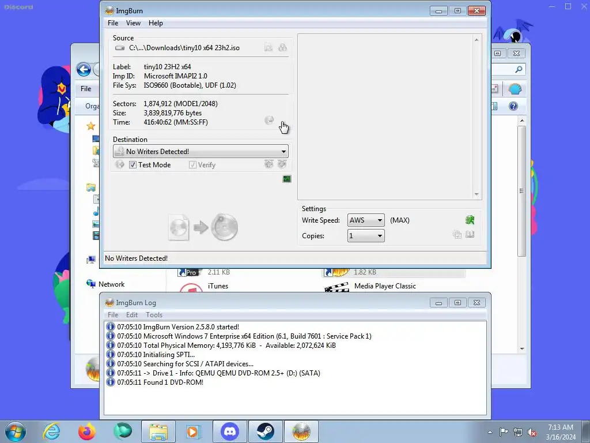Screen dimensions: 590x443
Task: Click the Computer icon in Explorer sidebar
Action: coord(90,259)
